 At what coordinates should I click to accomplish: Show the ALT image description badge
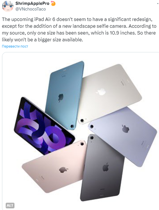coord(10,205)
